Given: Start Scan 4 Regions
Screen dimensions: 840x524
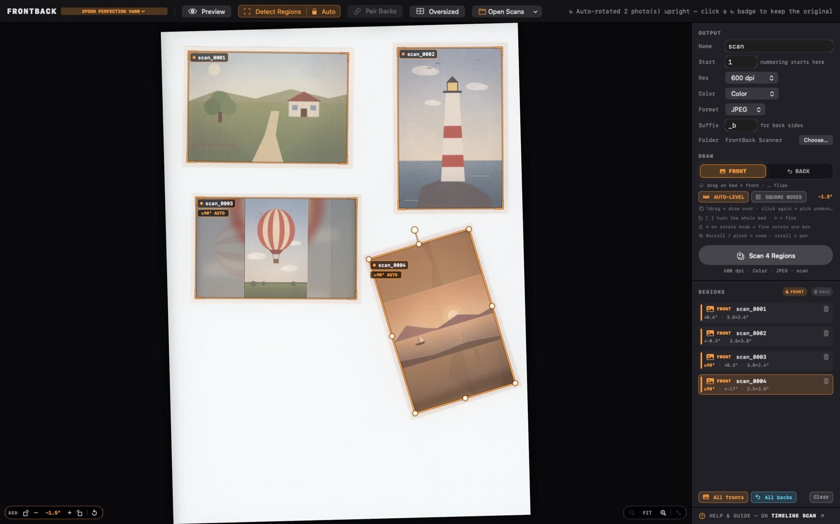Looking at the screenshot, I should [766, 255].
